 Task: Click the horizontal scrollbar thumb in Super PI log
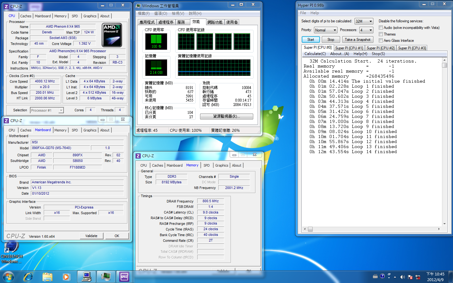point(310,229)
